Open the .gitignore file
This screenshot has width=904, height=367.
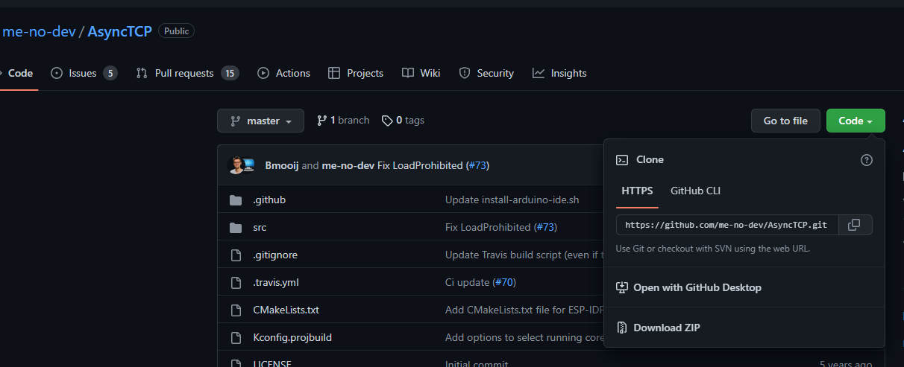[x=275, y=255]
